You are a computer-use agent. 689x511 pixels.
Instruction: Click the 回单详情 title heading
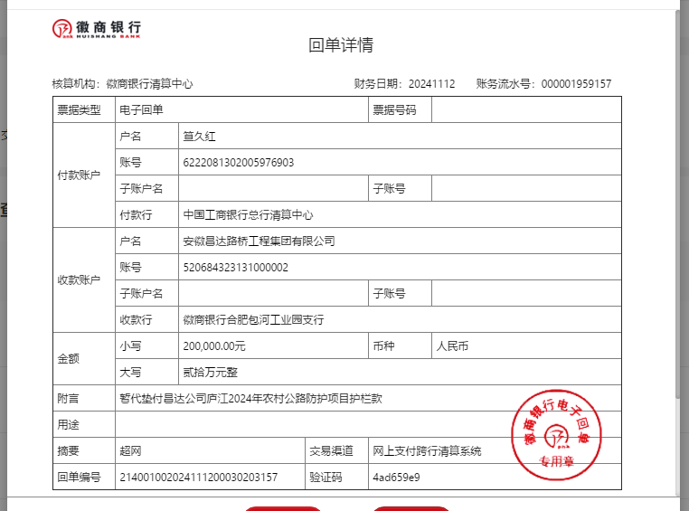(x=341, y=45)
